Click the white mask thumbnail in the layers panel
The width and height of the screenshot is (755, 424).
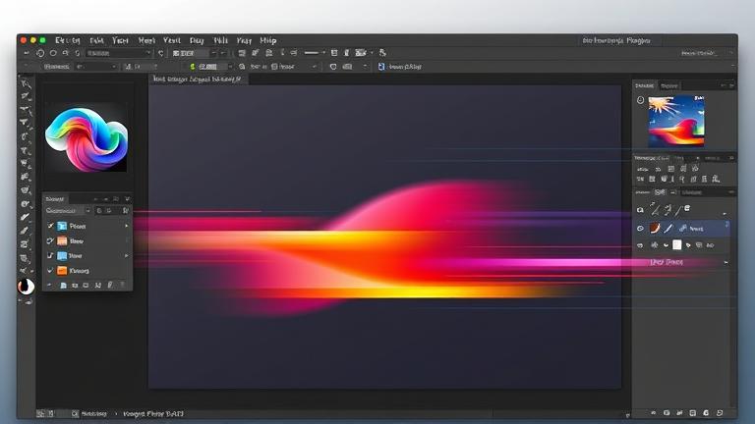pyautogui.click(x=677, y=245)
